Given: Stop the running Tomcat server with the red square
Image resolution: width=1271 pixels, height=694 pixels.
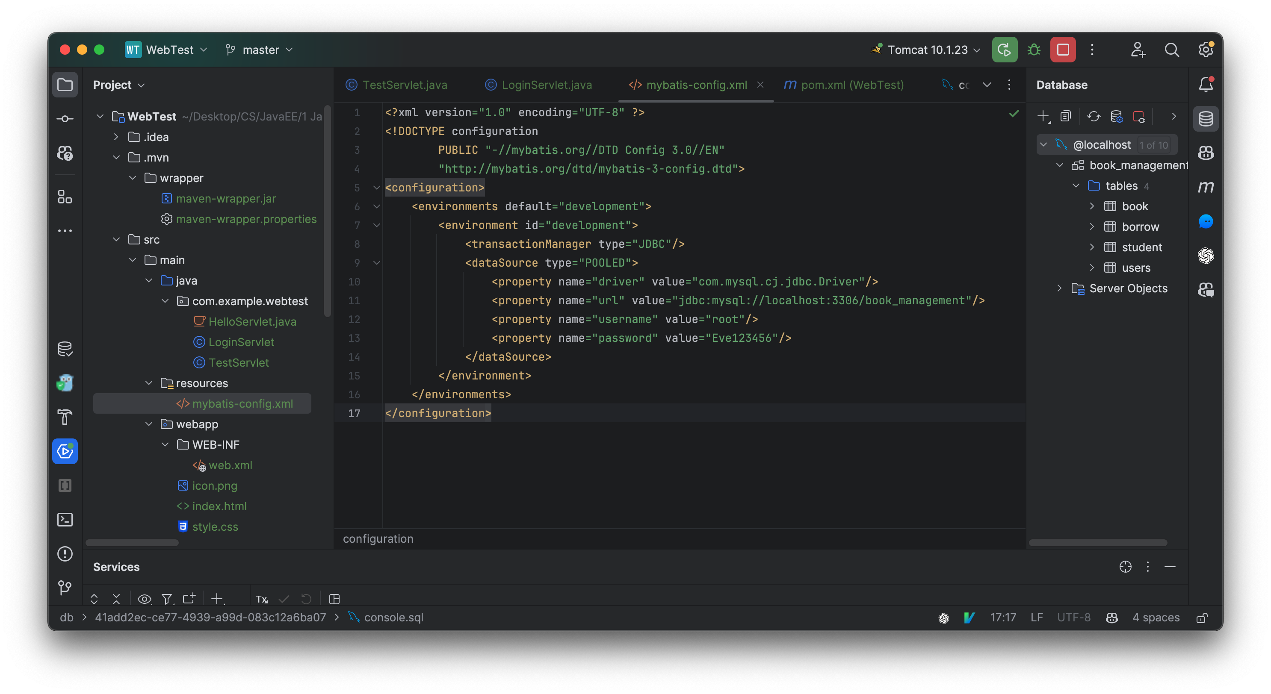Looking at the screenshot, I should click(x=1063, y=49).
